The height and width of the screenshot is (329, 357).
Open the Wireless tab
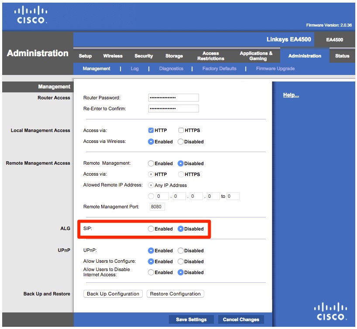pos(113,56)
